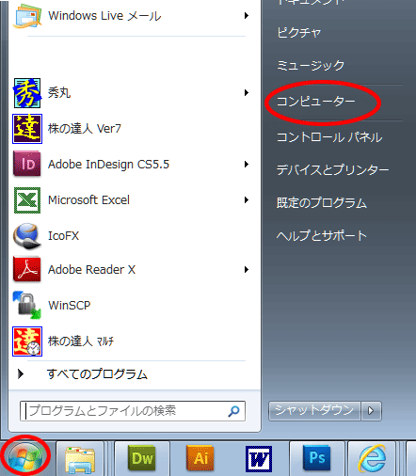Launch Windows Live メール by its label

click(x=104, y=16)
